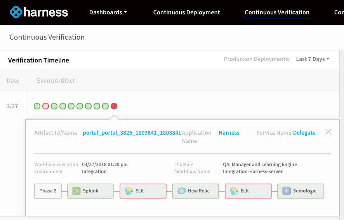The width and height of the screenshot is (344, 220).
Task: Click the Harness logo icon
Action: [16, 12]
